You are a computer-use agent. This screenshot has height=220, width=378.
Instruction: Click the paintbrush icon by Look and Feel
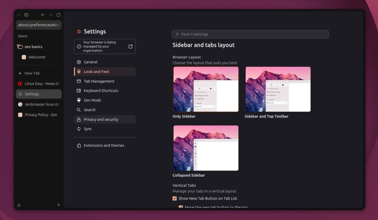point(79,71)
